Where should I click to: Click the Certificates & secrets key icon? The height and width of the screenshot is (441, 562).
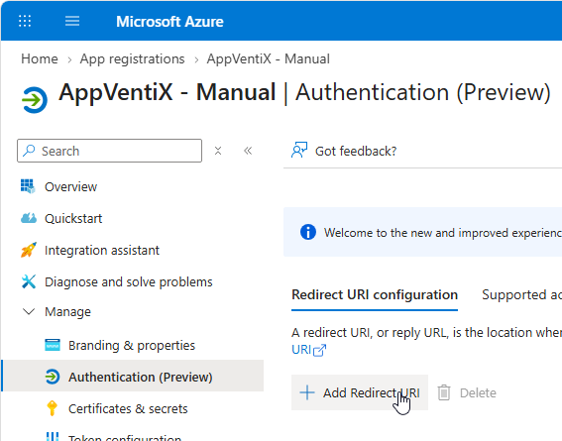(x=52, y=408)
